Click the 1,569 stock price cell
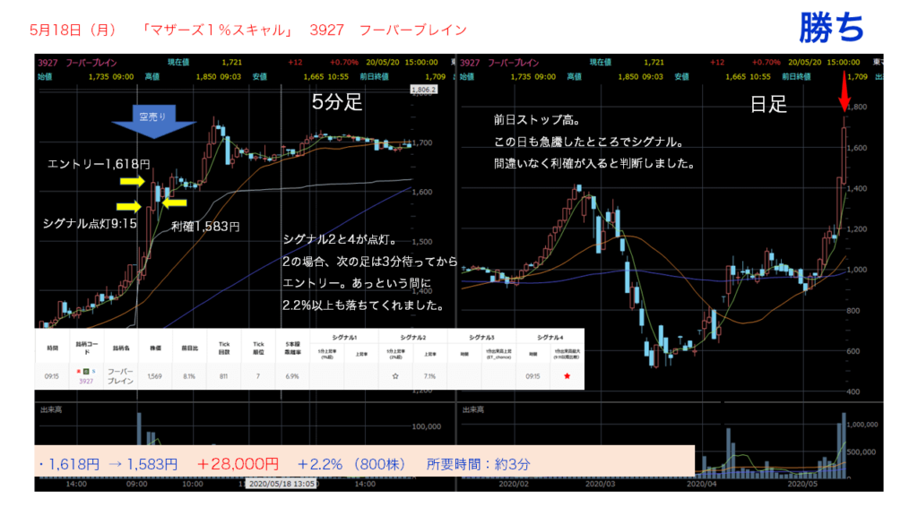Image resolution: width=918 pixels, height=516 pixels. (155, 376)
